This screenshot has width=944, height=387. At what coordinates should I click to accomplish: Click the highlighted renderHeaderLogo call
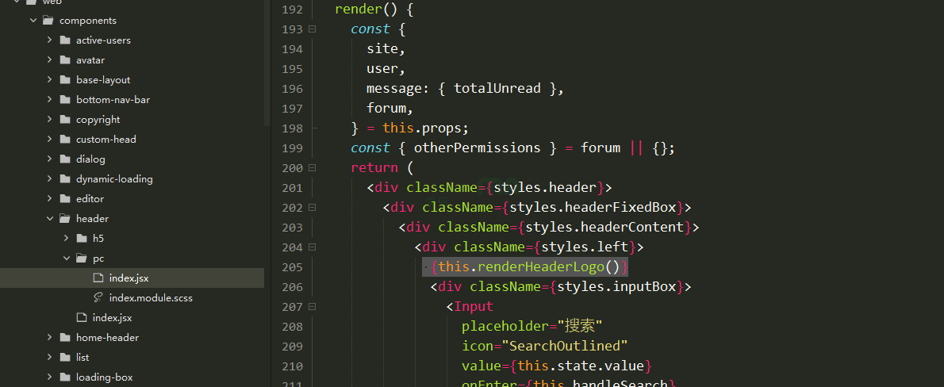point(528,267)
